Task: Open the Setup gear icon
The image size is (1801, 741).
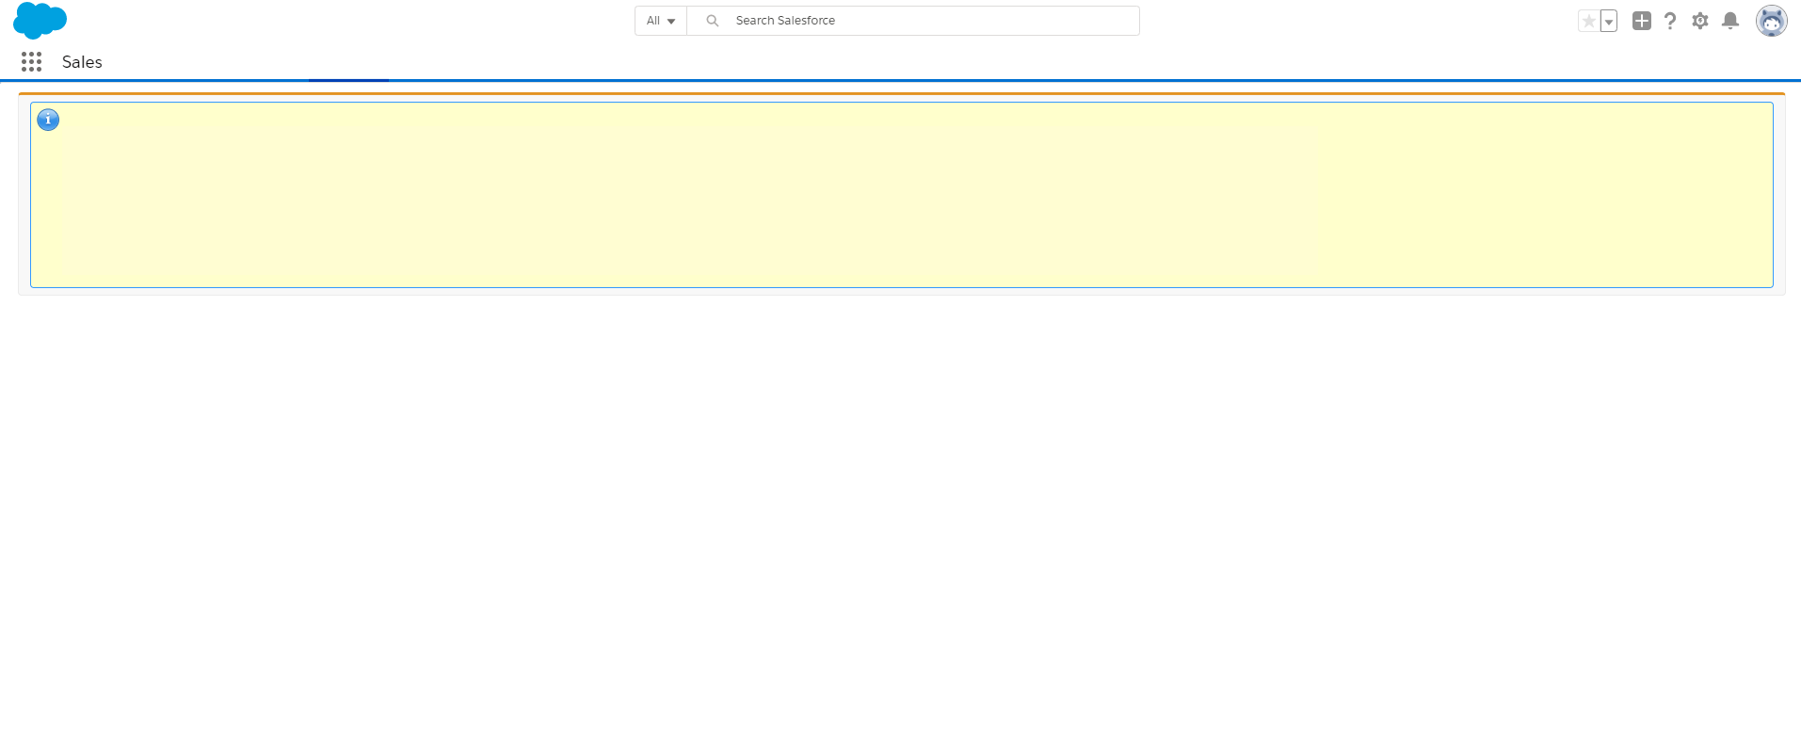Action: pyautogui.click(x=1700, y=21)
